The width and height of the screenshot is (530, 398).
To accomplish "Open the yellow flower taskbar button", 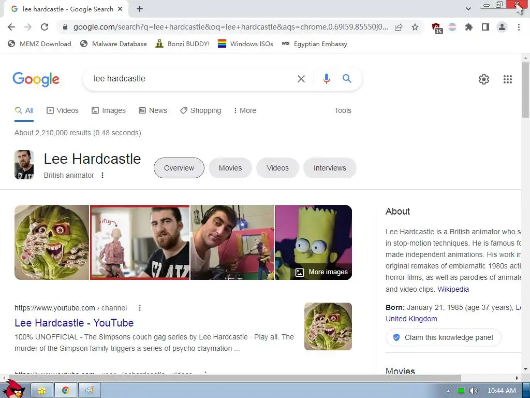I will click(x=42, y=391).
